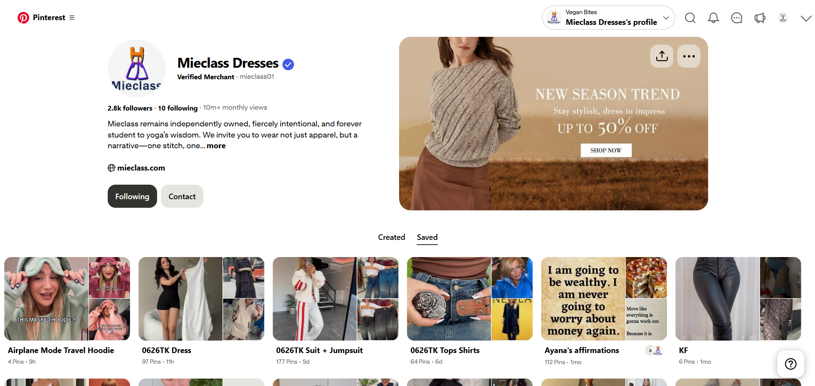Open the search magnifier icon
This screenshot has width=815, height=386.
[x=690, y=18]
